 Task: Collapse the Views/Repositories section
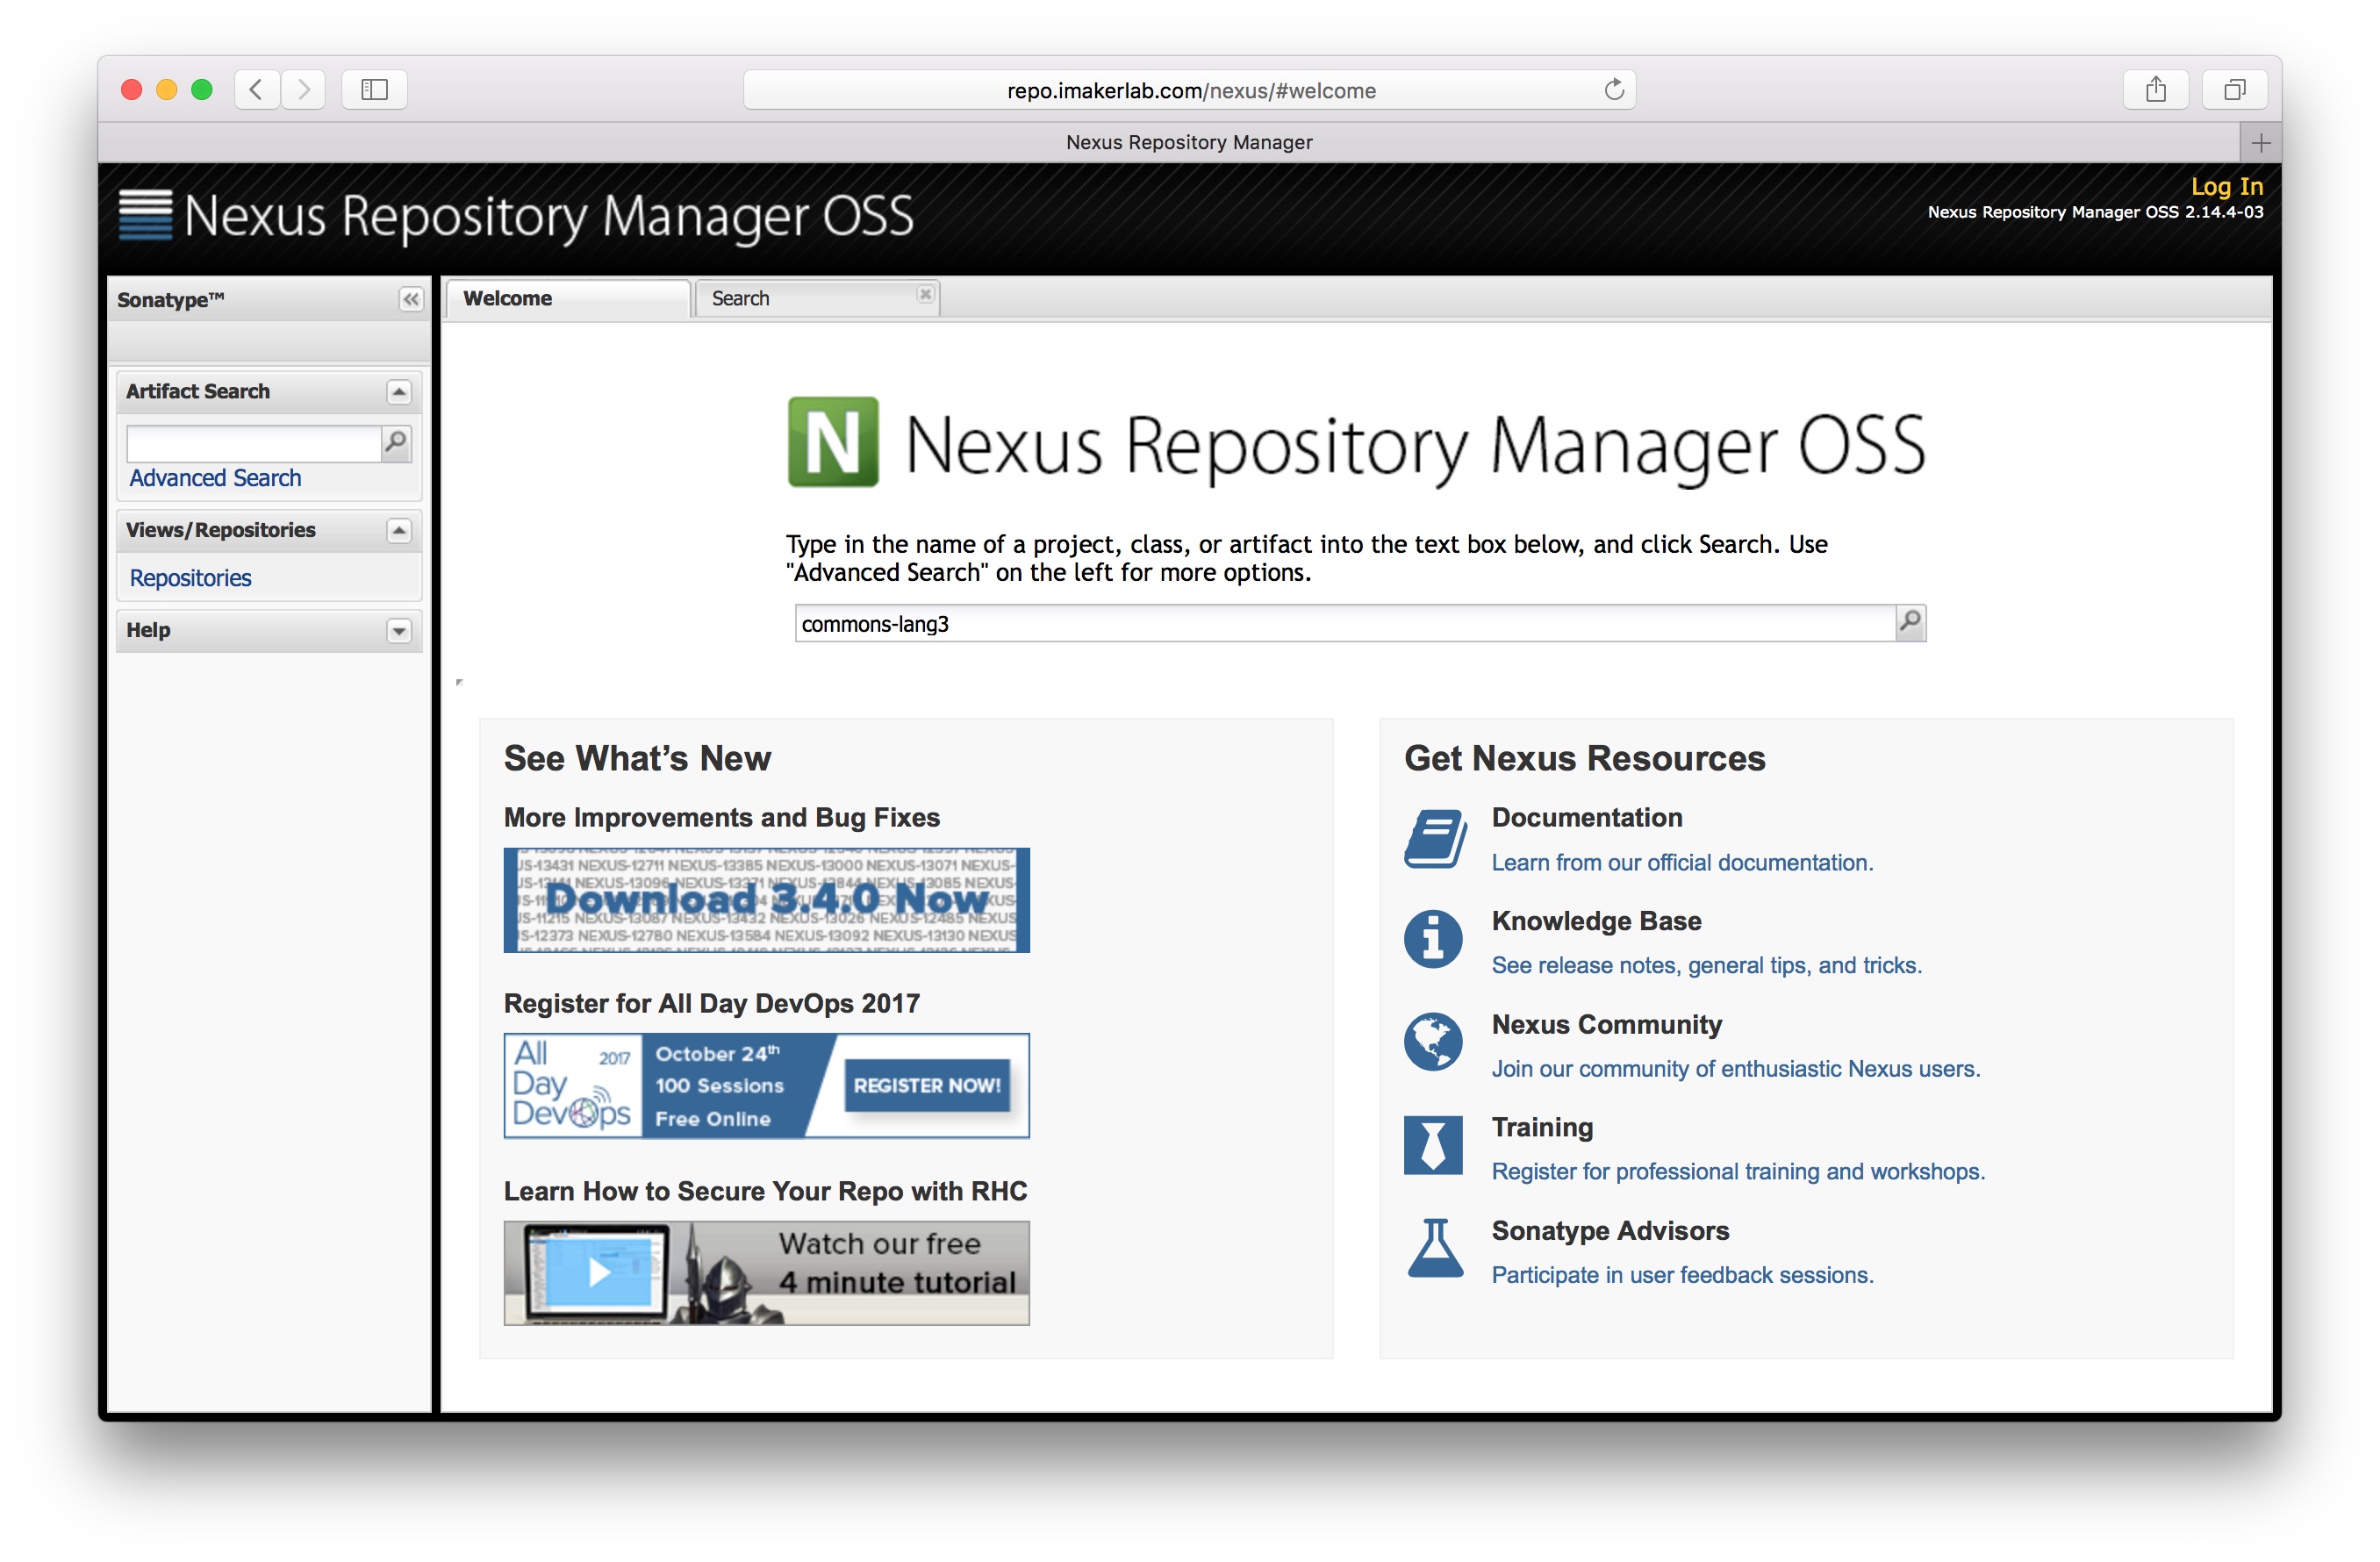(x=399, y=530)
